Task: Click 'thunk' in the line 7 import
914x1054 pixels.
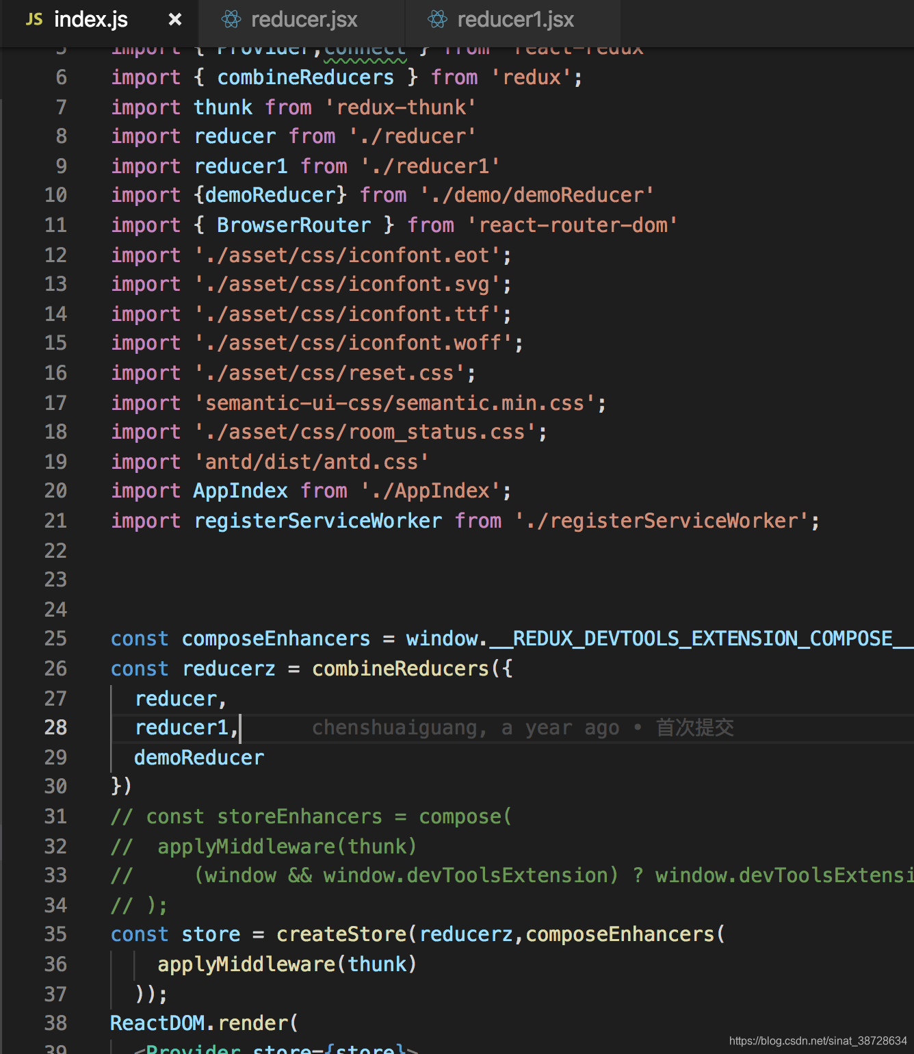Action: (223, 107)
